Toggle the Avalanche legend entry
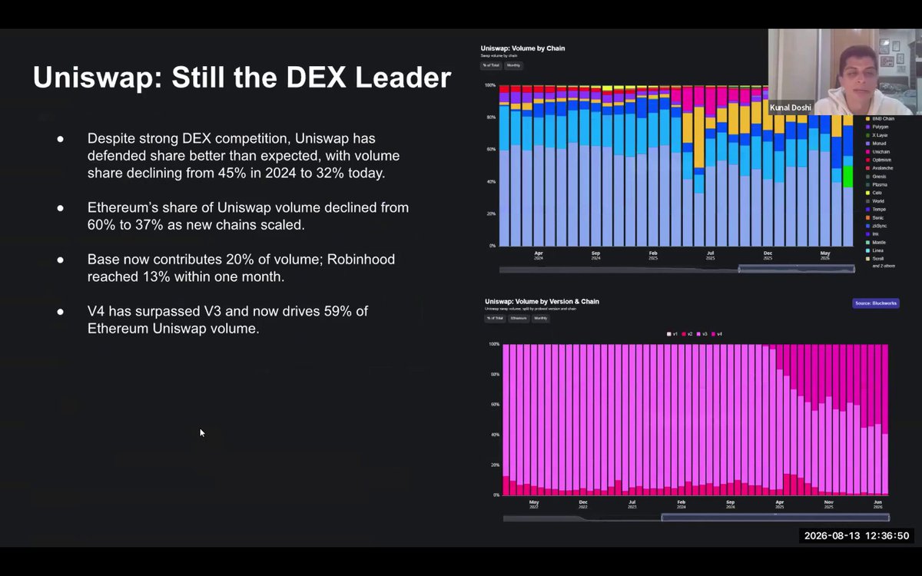The image size is (922, 576). click(x=880, y=168)
